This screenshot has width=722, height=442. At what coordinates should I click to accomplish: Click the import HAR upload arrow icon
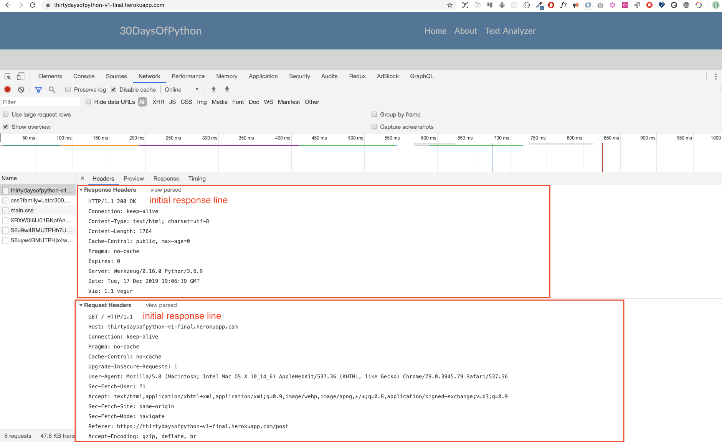pyautogui.click(x=213, y=89)
